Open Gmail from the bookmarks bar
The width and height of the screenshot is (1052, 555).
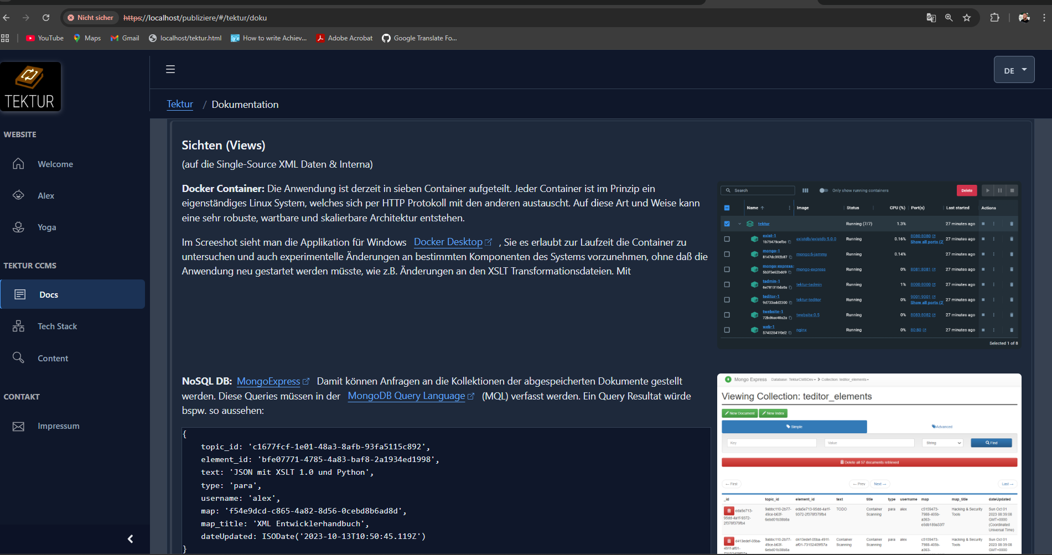click(124, 38)
